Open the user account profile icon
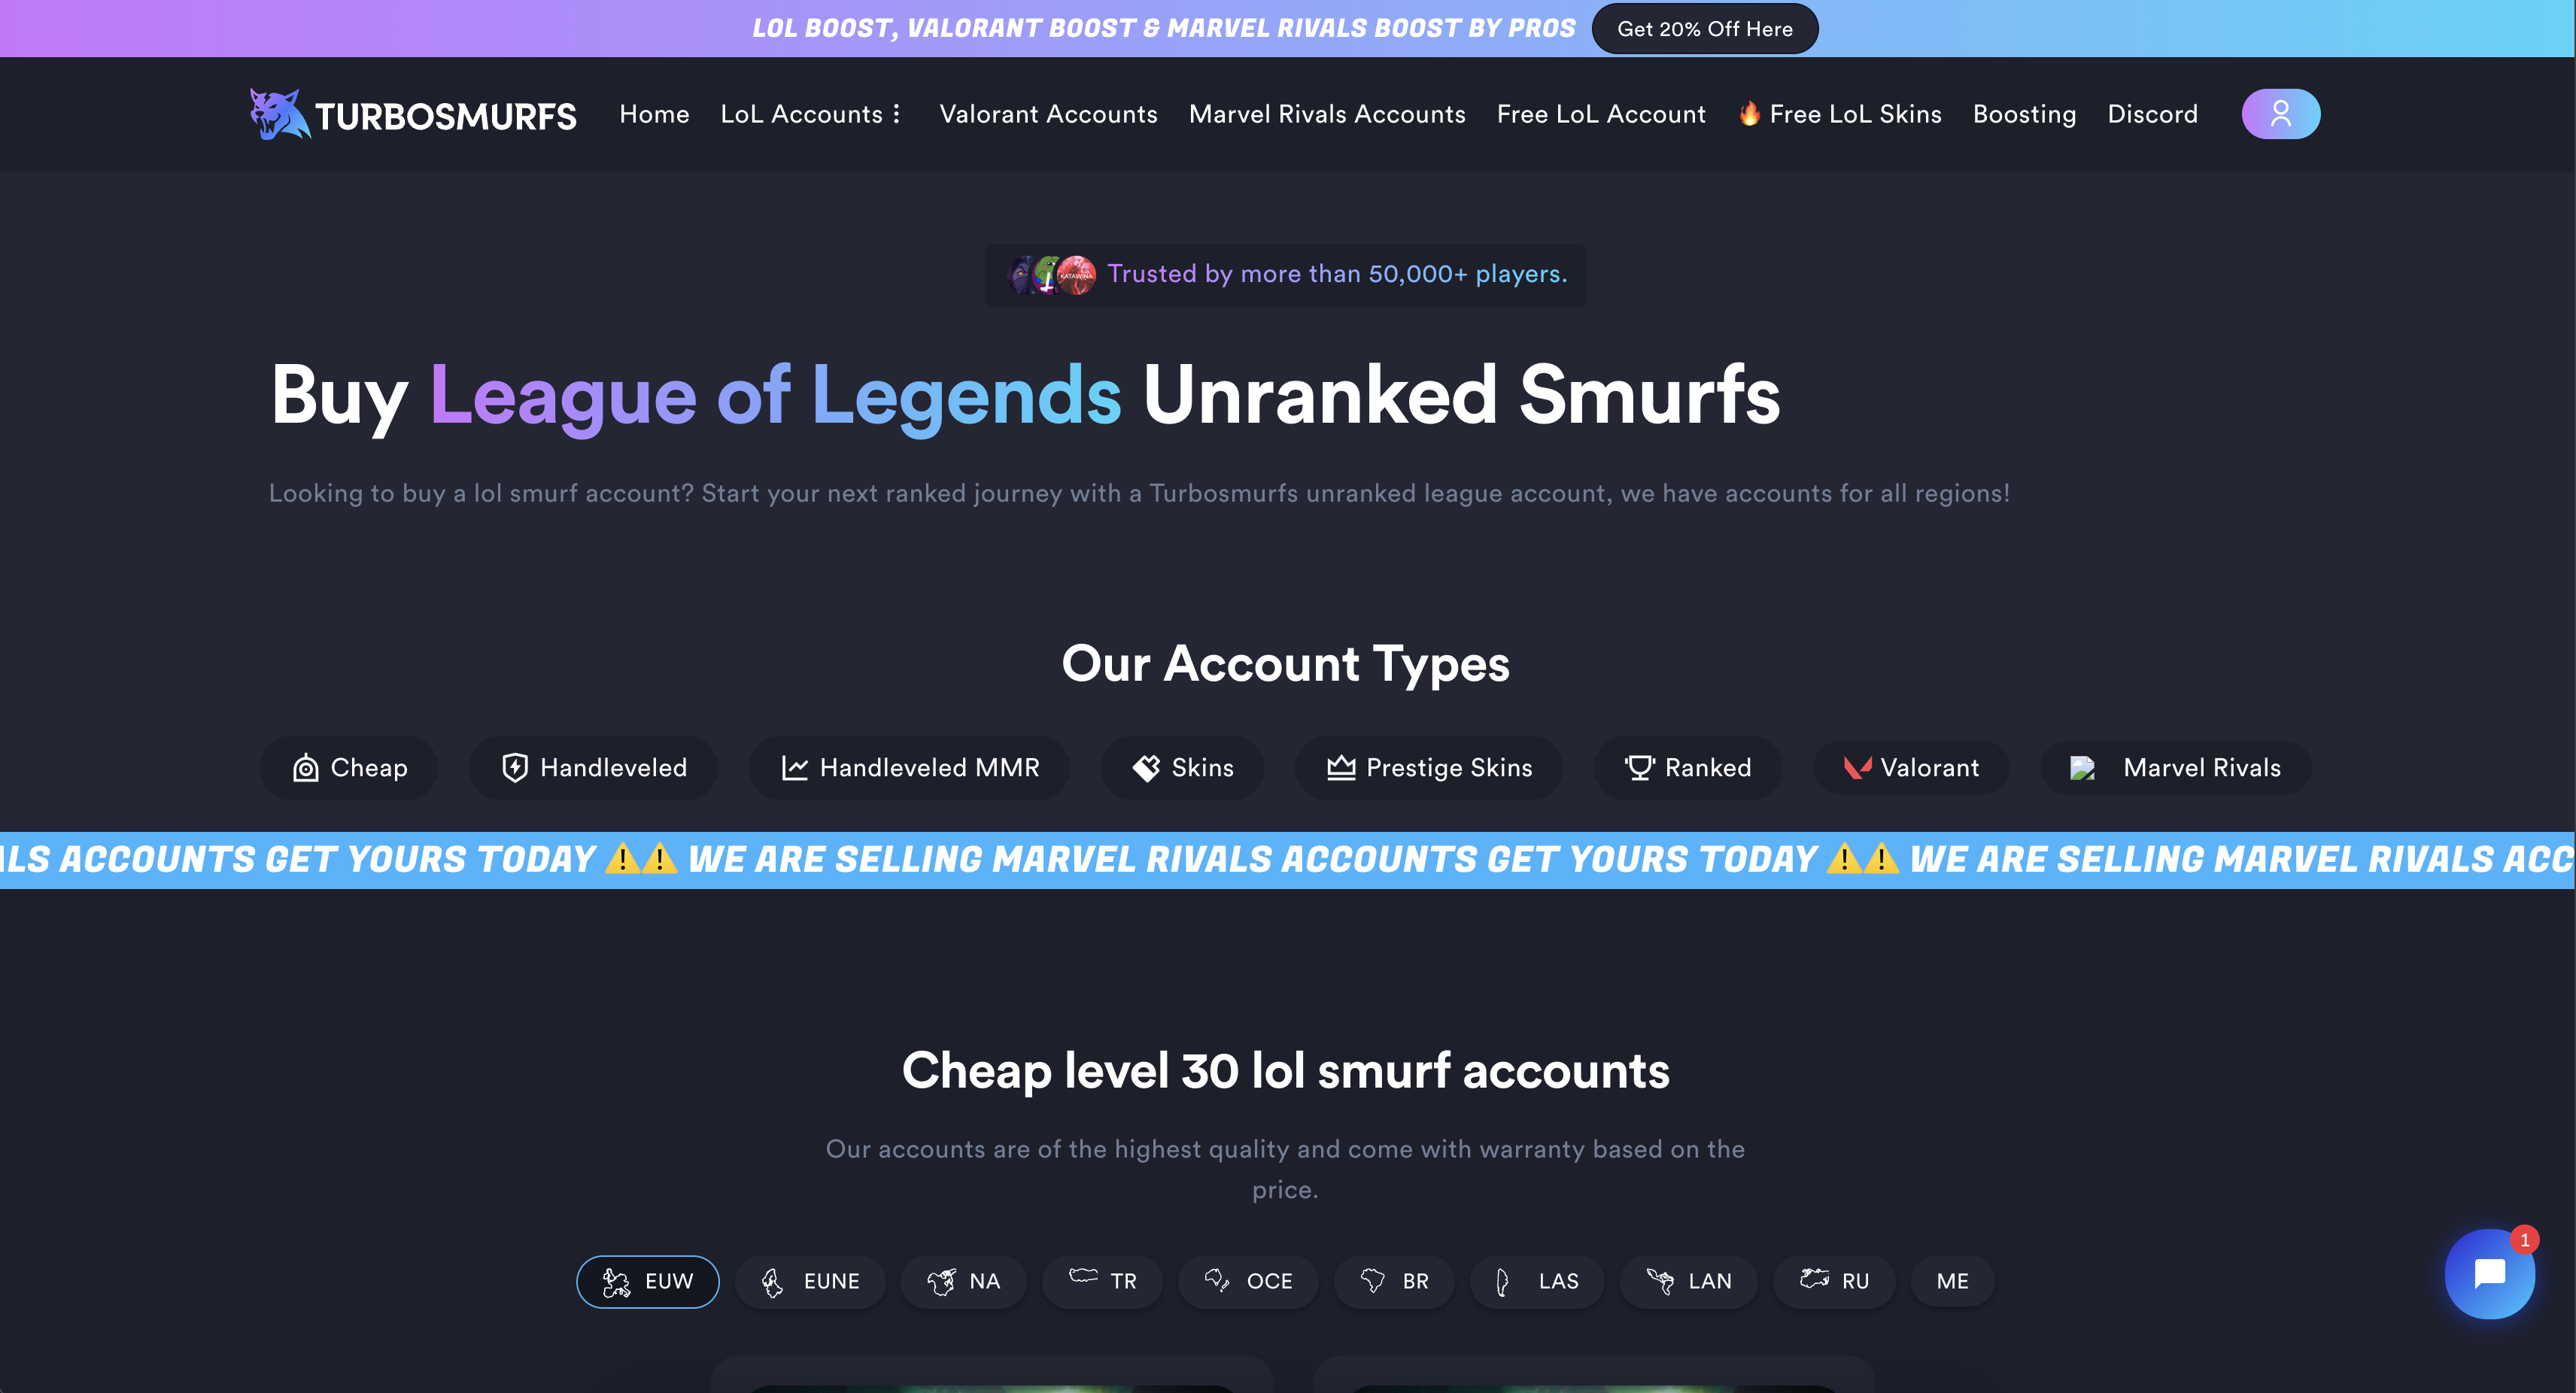The height and width of the screenshot is (1393, 2576). pos(2280,114)
